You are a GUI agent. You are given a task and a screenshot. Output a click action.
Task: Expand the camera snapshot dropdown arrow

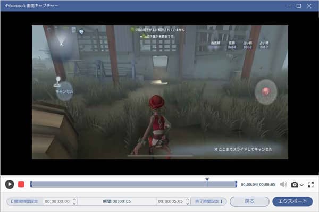click(x=301, y=185)
